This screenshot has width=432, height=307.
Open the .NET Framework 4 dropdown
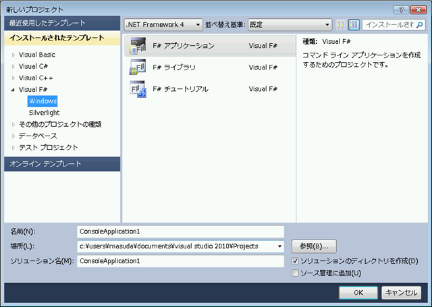(163, 25)
